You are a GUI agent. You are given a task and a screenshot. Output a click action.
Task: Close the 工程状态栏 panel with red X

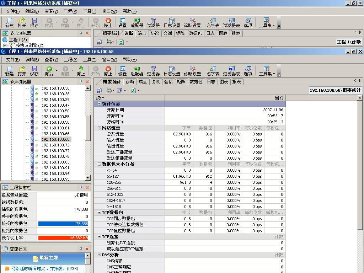click(x=87, y=187)
